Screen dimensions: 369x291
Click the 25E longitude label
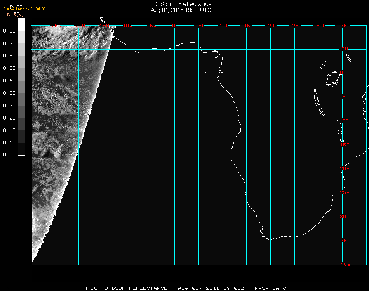tap(297, 26)
